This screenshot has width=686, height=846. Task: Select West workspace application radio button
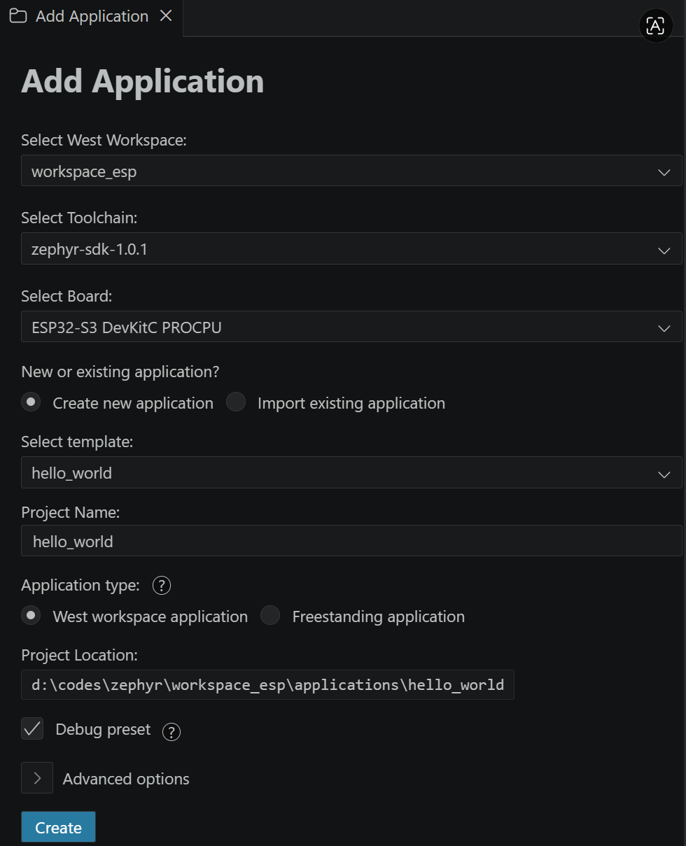pyautogui.click(x=31, y=615)
